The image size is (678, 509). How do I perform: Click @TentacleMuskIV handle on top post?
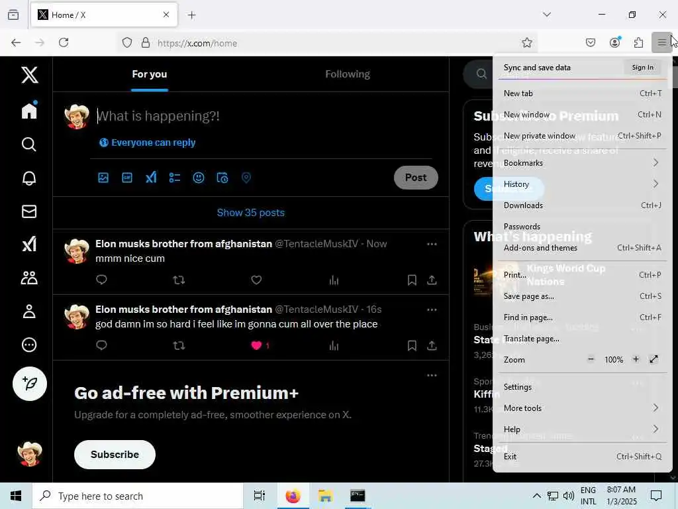tap(316, 244)
